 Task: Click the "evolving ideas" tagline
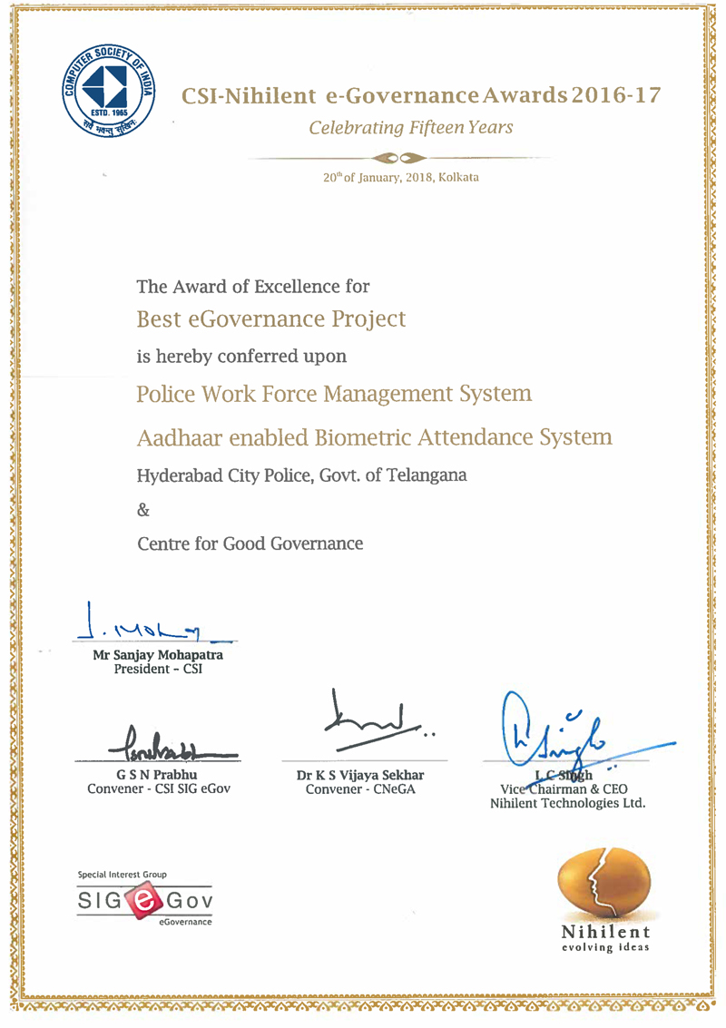tap(605, 948)
